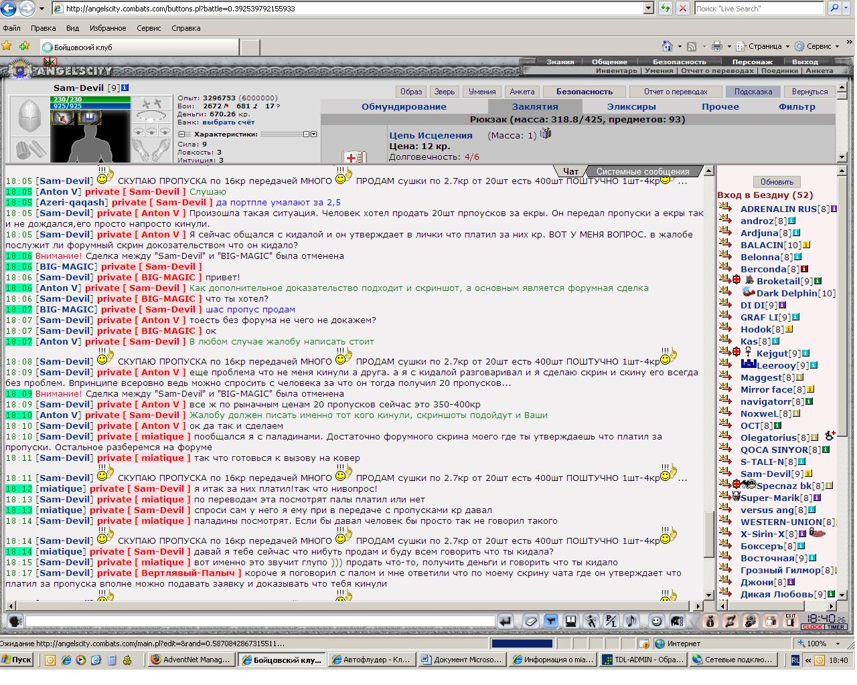The width and height of the screenshot is (857, 685).
Task: Open the browser address bar dropdown
Action: (648, 8)
